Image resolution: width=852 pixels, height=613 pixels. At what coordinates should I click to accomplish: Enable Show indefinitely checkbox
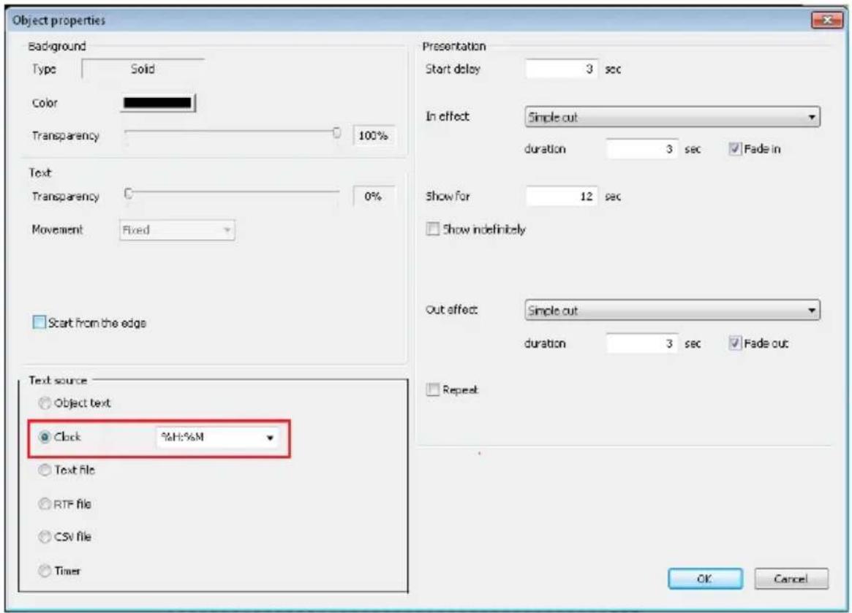coord(432,229)
